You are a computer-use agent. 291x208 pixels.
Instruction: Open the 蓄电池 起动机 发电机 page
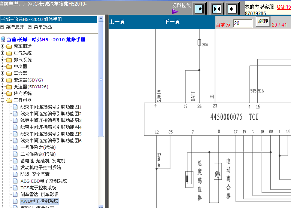43,161
